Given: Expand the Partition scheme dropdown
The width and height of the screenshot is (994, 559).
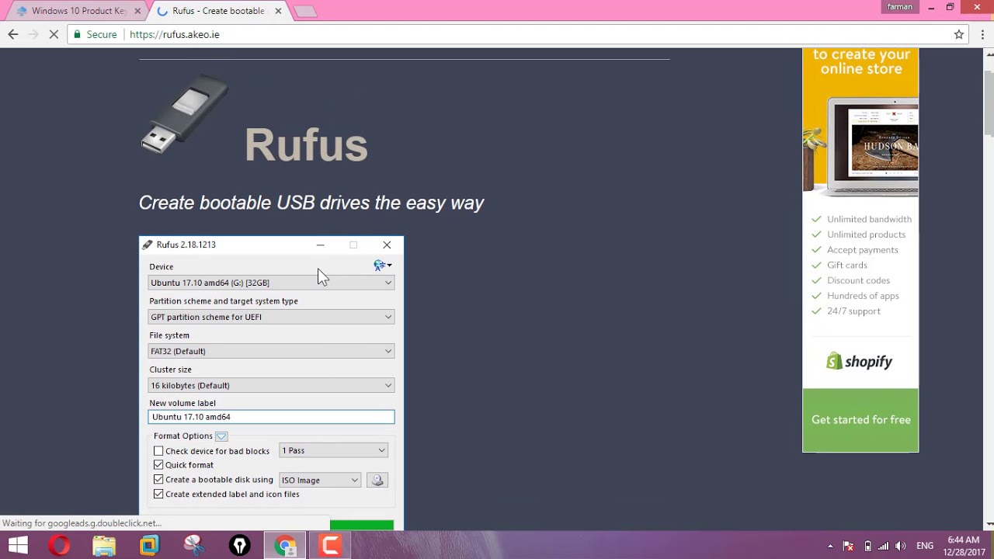Looking at the screenshot, I should pos(271,317).
